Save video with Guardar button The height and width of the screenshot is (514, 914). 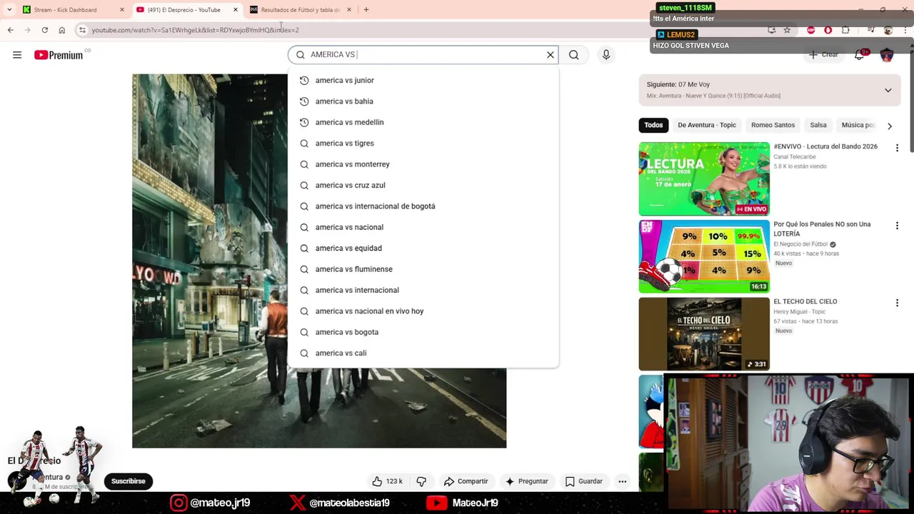(x=583, y=481)
